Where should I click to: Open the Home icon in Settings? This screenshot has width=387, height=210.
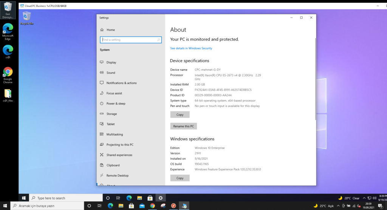[102, 30]
